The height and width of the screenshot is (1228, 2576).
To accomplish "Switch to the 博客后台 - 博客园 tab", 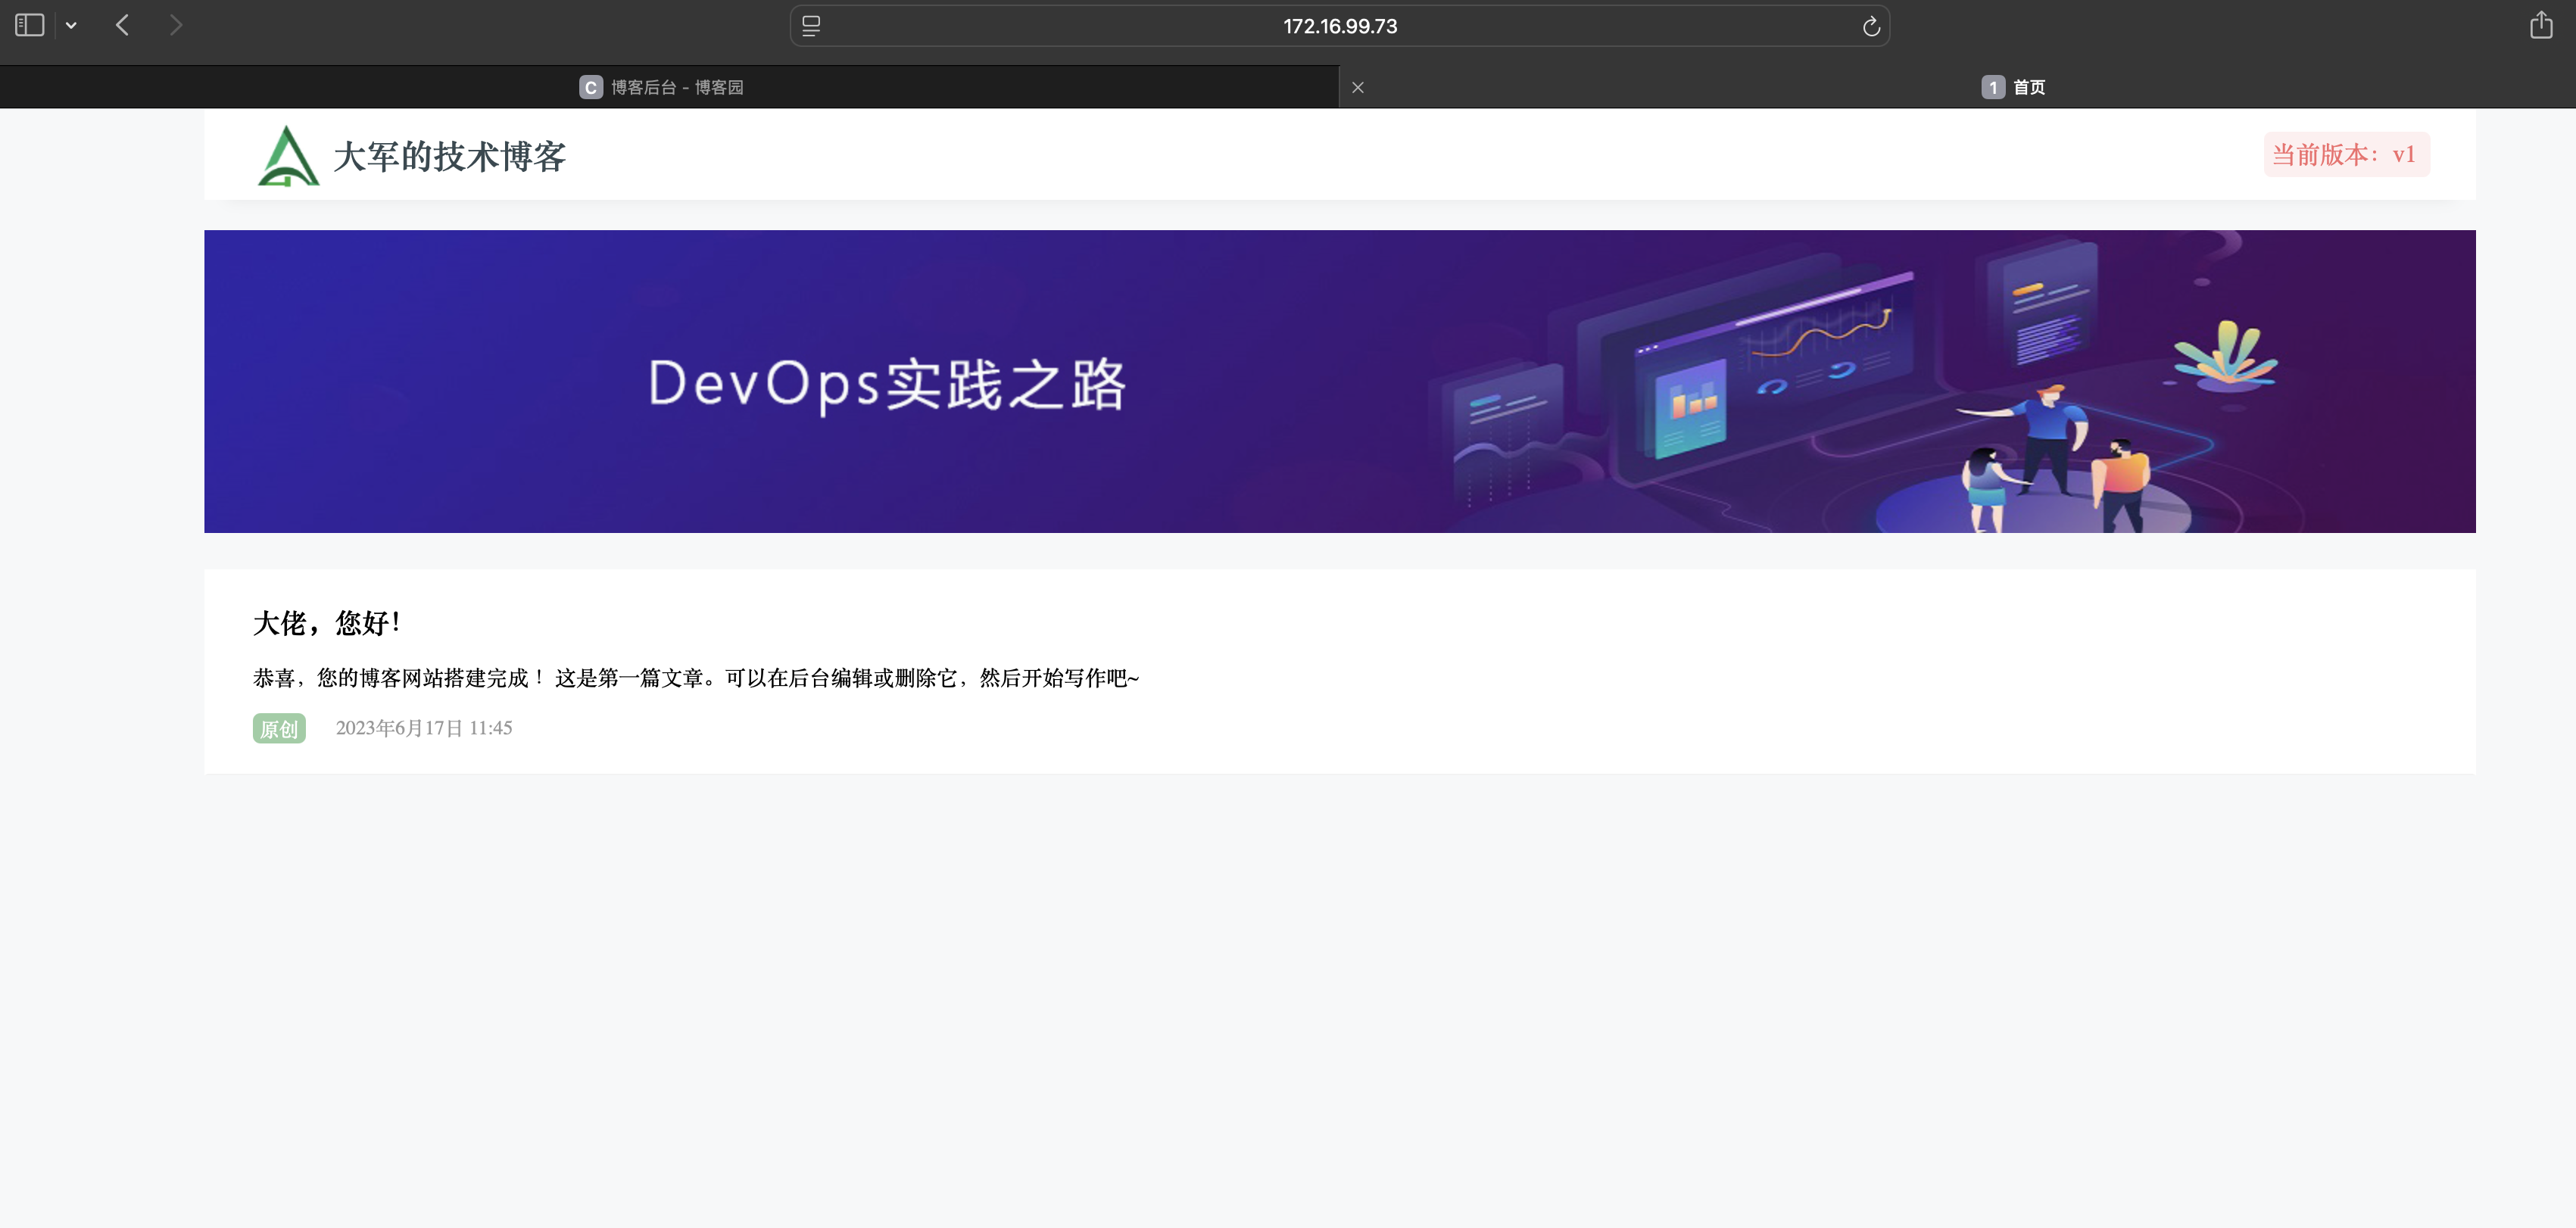I will [x=669, y=87].
